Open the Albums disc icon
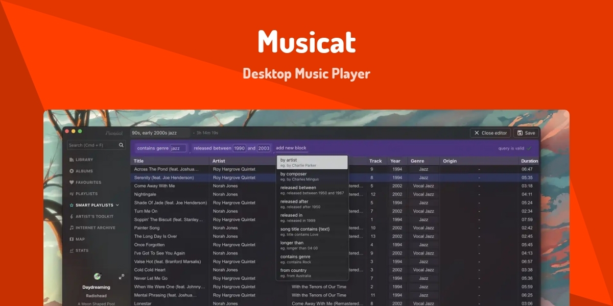Image resolution: width=613 pixels, height=306 pixels. (72, 171)
